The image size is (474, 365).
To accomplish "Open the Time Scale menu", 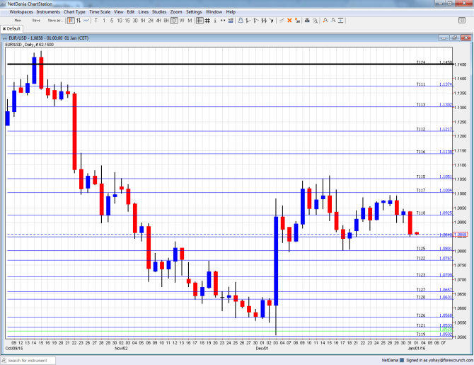I will pyautogui.click(x=100, y=12).
